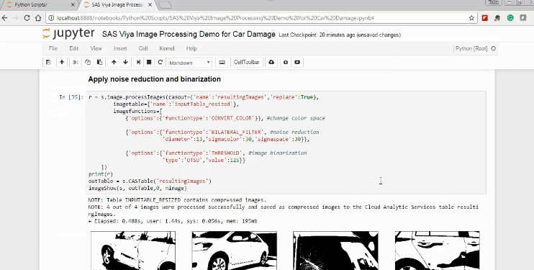Click the 'print(r)' code line
The image size is (534, 270).
pos(101,174)
